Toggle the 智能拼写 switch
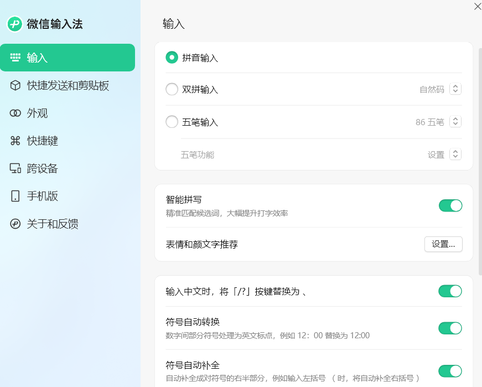The image size is (482, 387). pos(450,205)
